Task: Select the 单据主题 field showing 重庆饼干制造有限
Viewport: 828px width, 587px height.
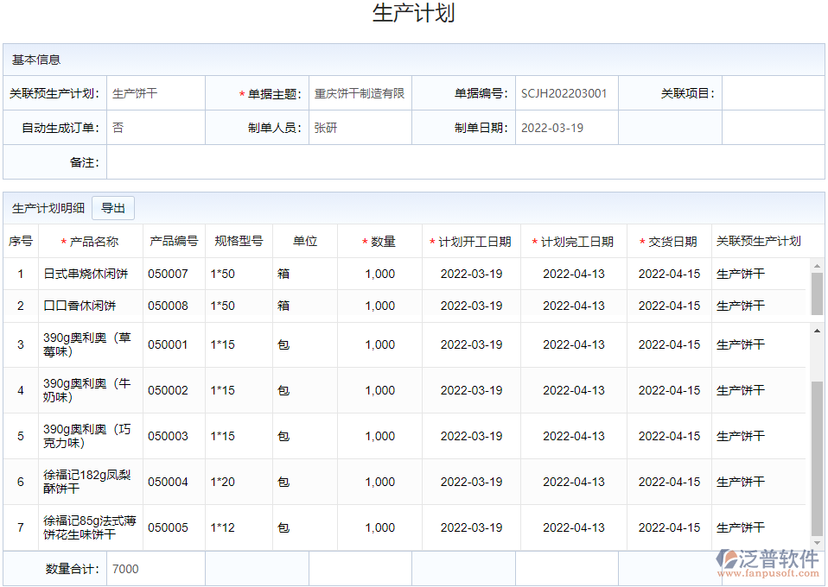Action: coord(359,93)
